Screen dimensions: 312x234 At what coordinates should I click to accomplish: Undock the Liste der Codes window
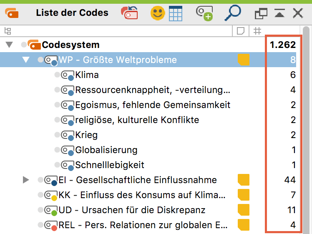pos(261,14)
